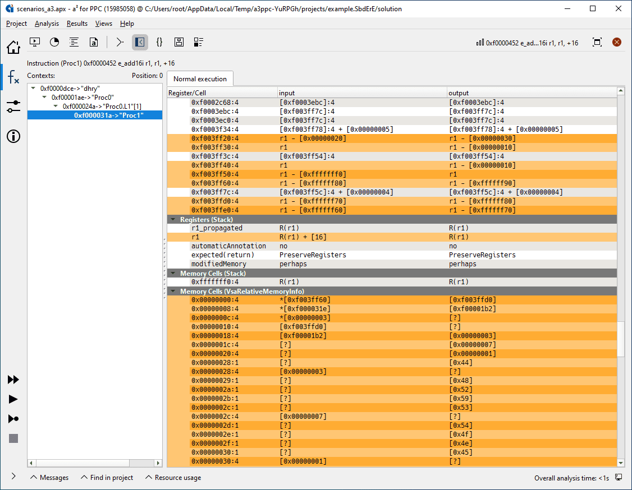Click contexts horizontal scrollbar right arrow

158,463
